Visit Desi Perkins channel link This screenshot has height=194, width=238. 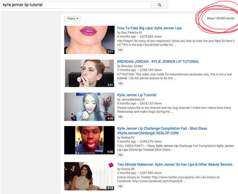click(130, 33)
